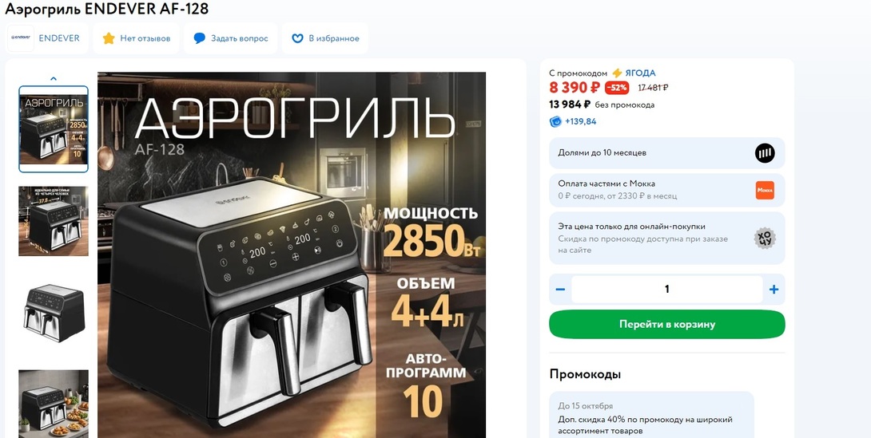This screenshot has height=438, width=871.
Task: Open Оплата частями с Мокка option
Action: click(667, 190)
